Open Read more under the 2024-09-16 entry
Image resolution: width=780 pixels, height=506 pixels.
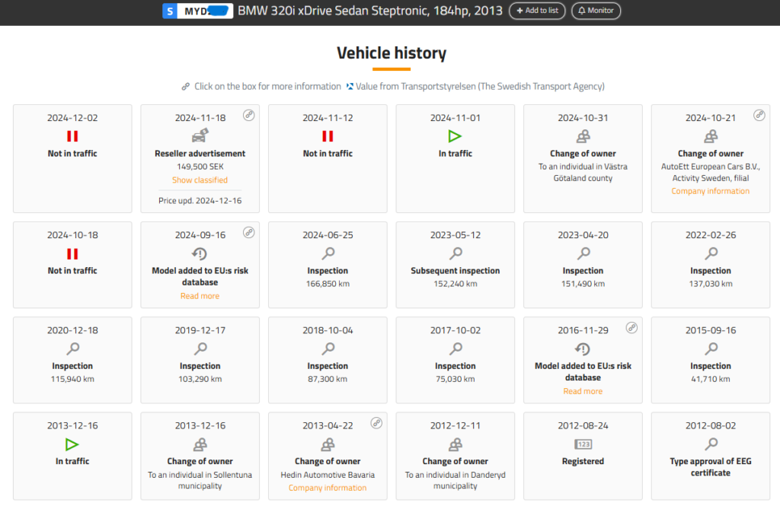(200, 296)
